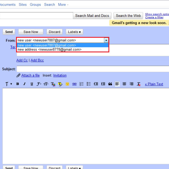
Task: Choose newuser7887@gmail.com from the From list
Action: pos(47,45)
